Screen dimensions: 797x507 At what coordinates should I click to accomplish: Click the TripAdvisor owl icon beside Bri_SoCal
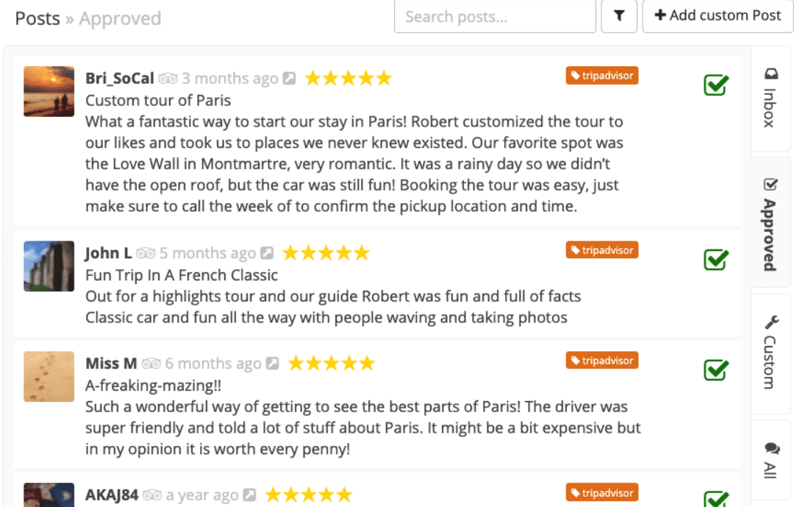[x=168, y=77]
